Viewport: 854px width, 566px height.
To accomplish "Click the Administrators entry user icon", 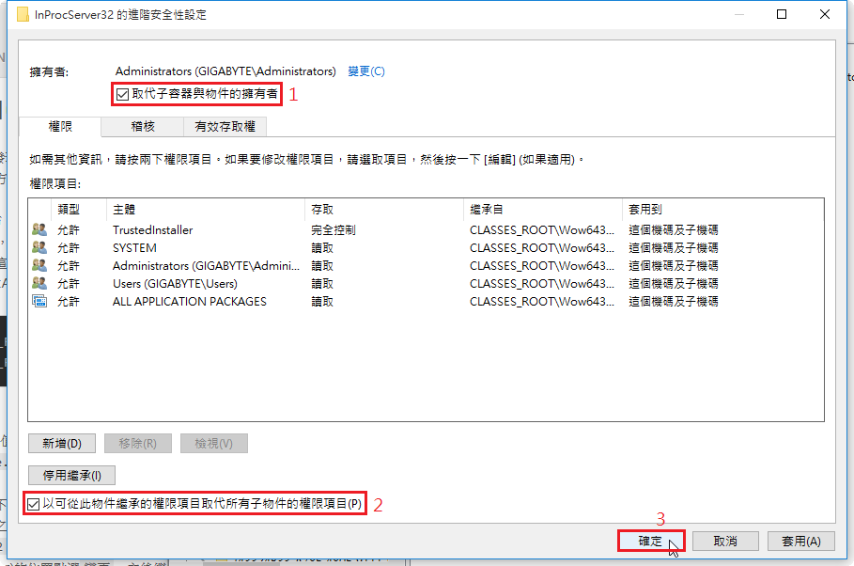I will (39, 266).
